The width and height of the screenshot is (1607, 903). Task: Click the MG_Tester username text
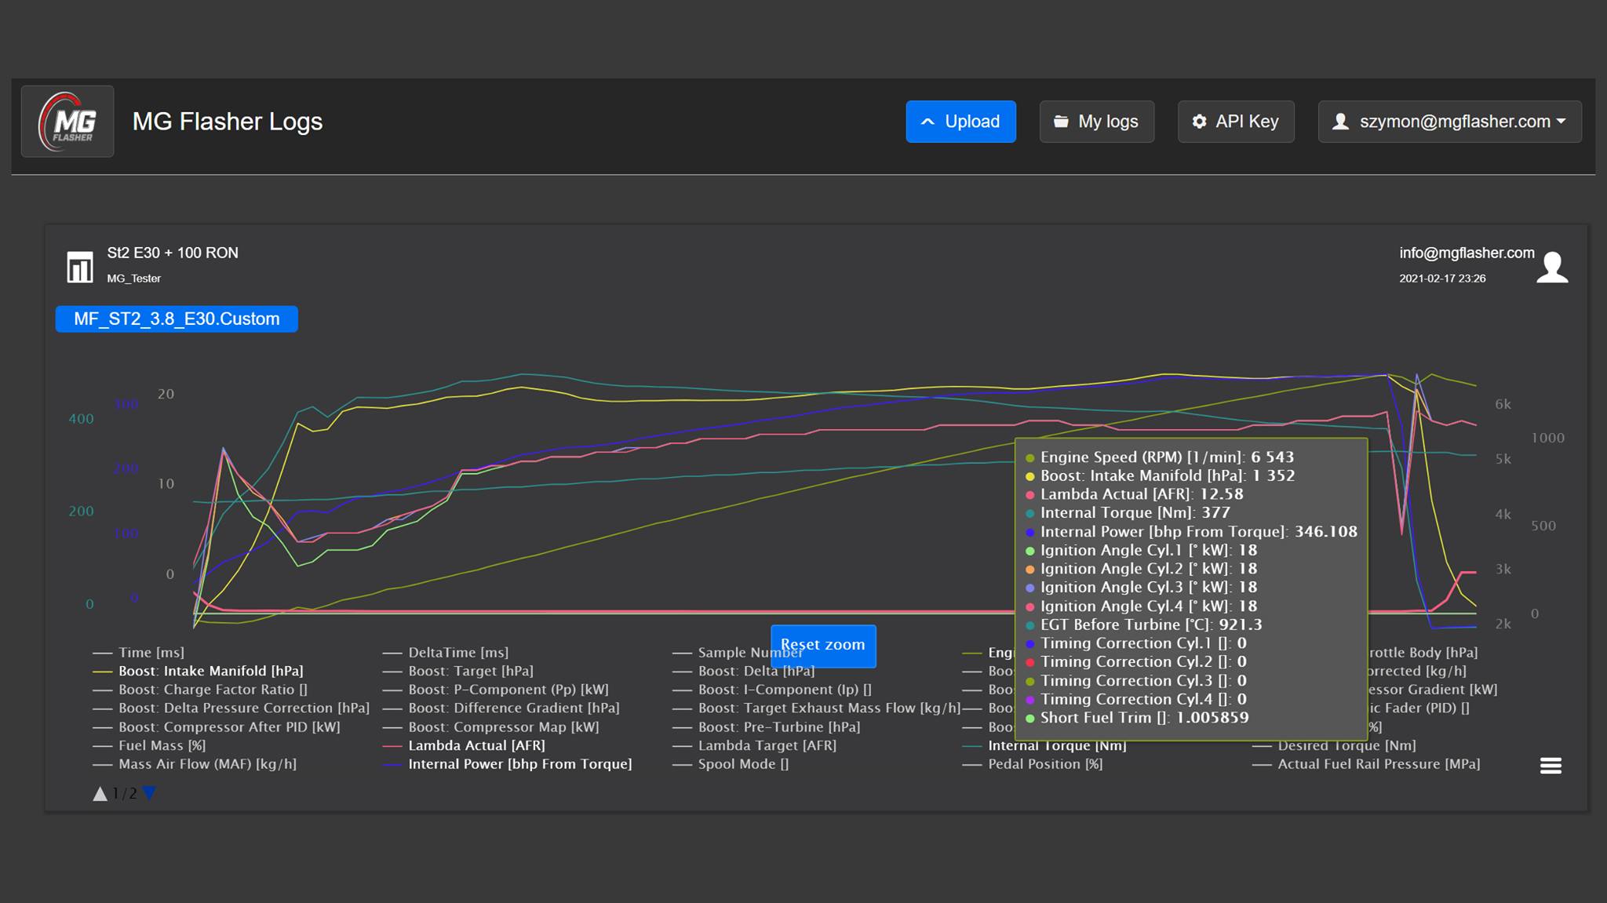click(134, 279)
